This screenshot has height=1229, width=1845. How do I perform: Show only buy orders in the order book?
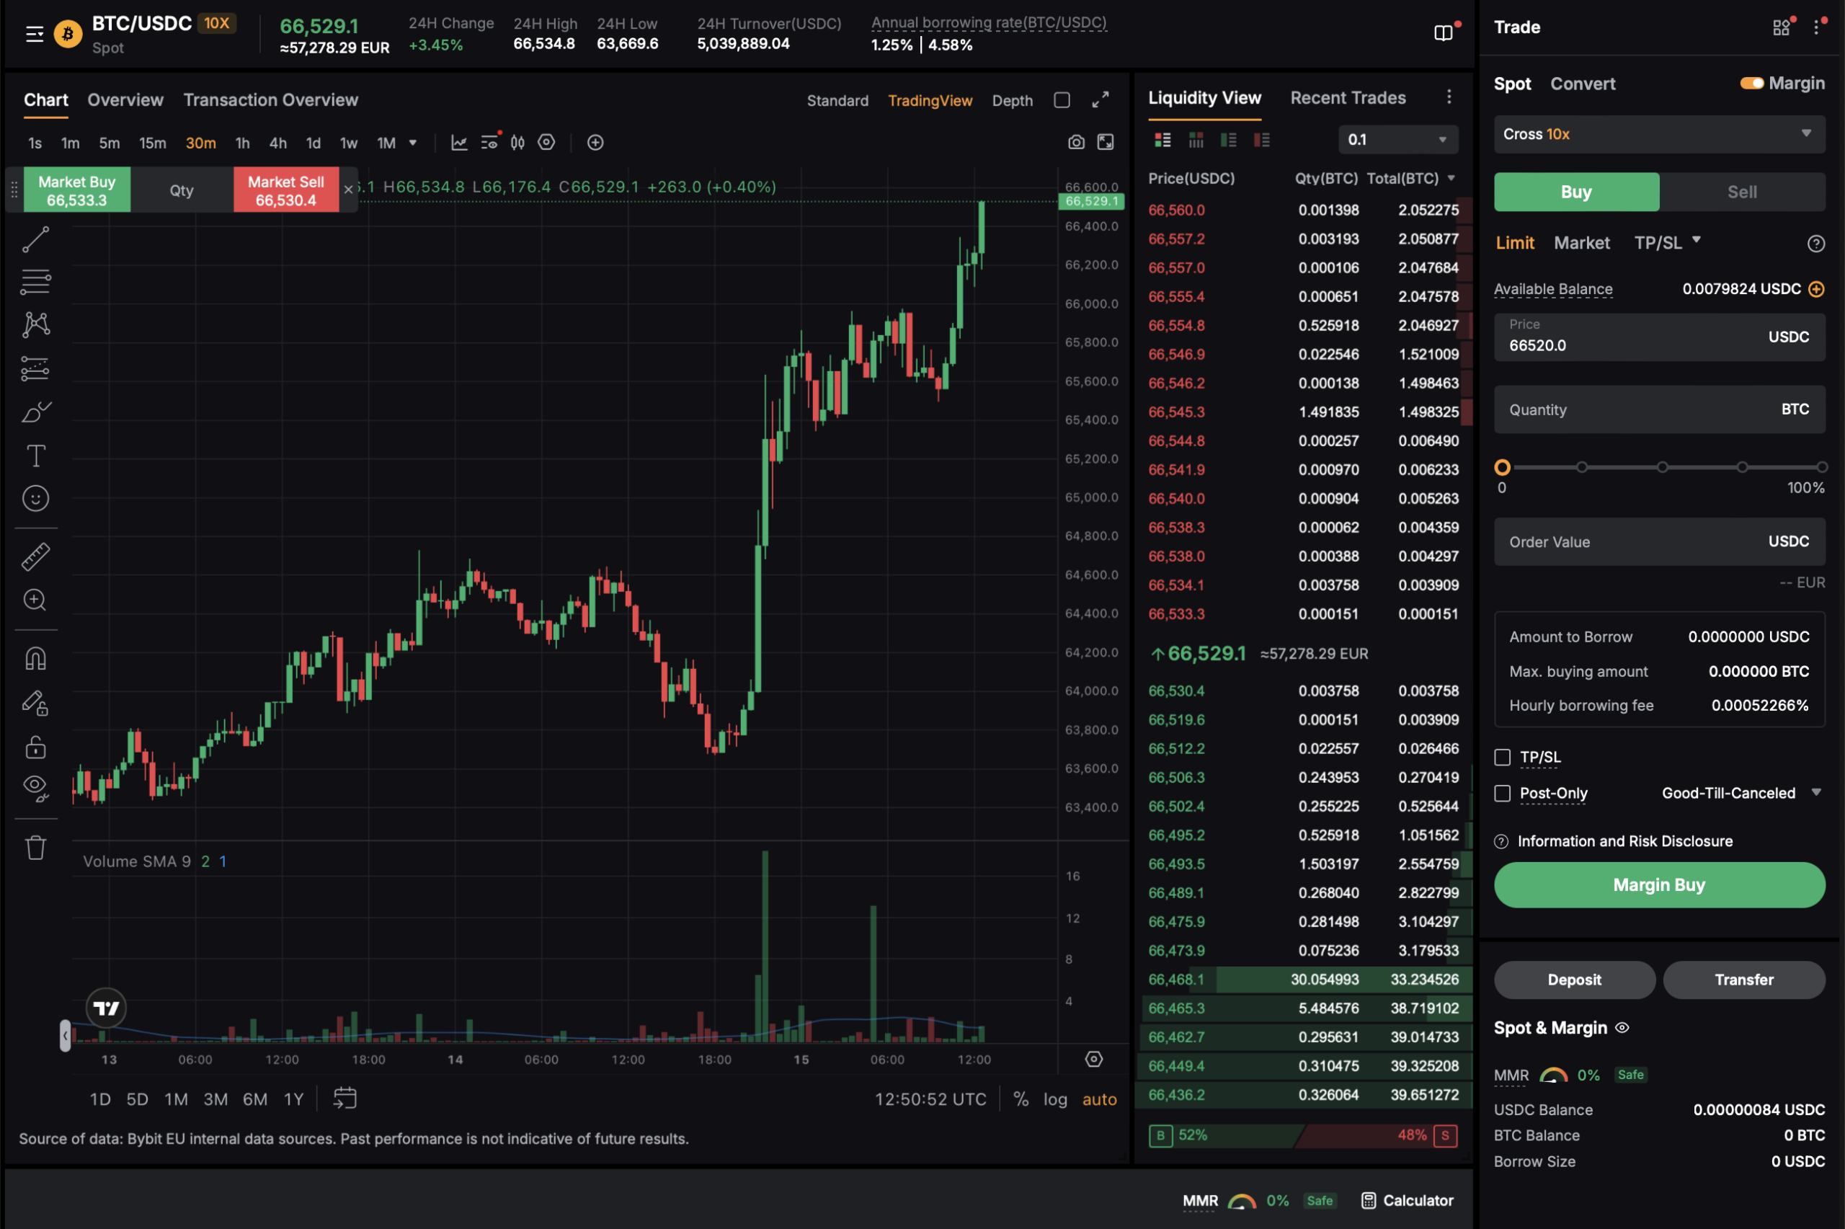[1228, 141]
